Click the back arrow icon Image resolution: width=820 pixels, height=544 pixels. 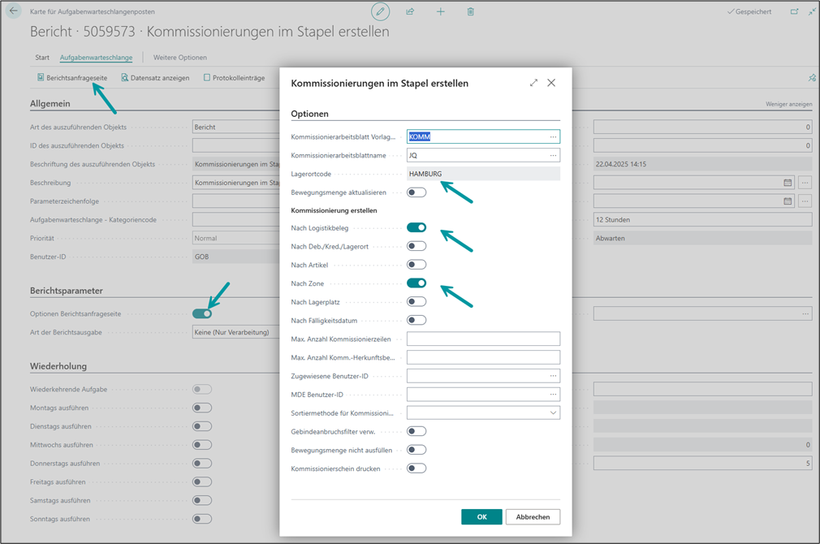pyautogui.click(x=14, y=11)
